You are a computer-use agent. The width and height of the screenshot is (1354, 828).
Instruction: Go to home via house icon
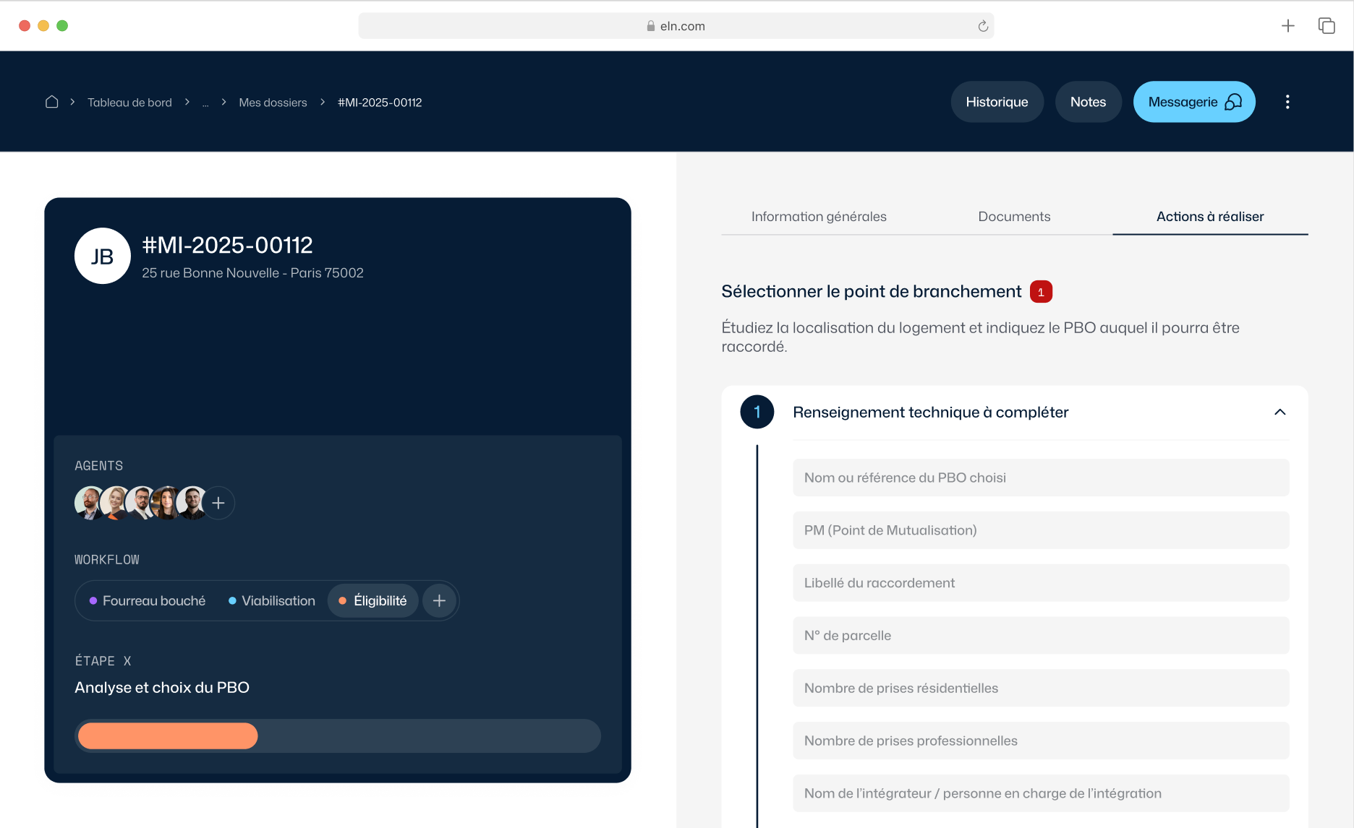coord(51,102)
